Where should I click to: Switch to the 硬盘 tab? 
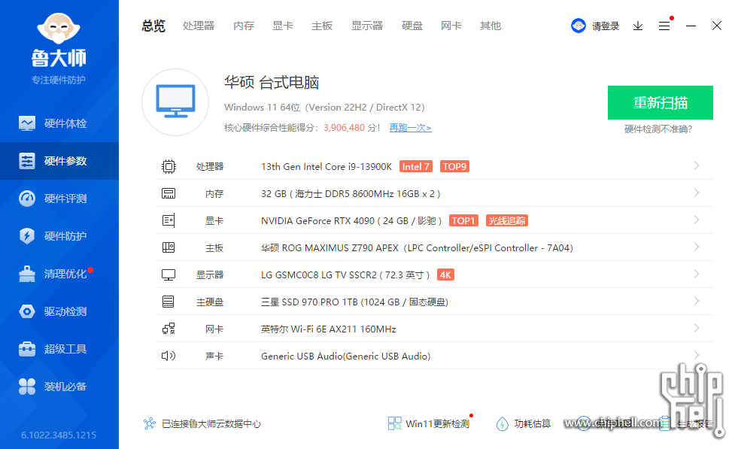[x=412, y=26]
